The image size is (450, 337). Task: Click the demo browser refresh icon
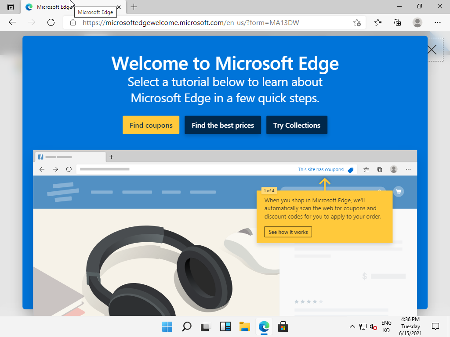tap(69, 169)
